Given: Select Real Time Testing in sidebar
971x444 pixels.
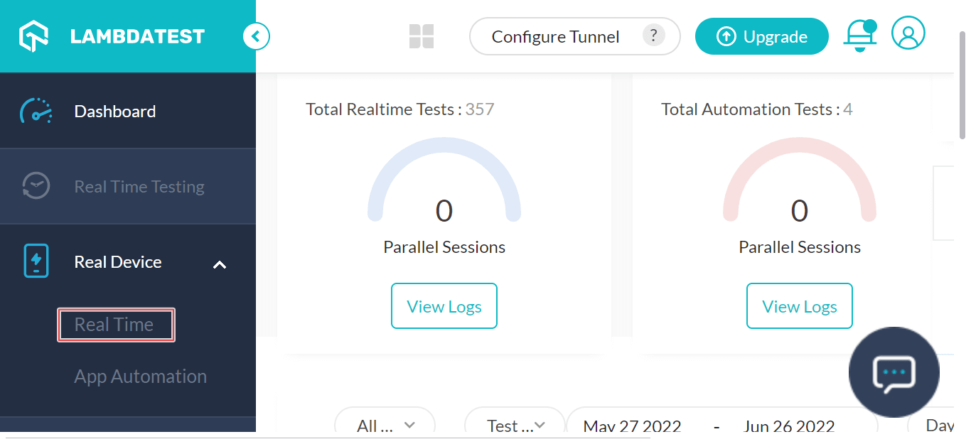Looking at the screenshot, I should tap(139, 187).
